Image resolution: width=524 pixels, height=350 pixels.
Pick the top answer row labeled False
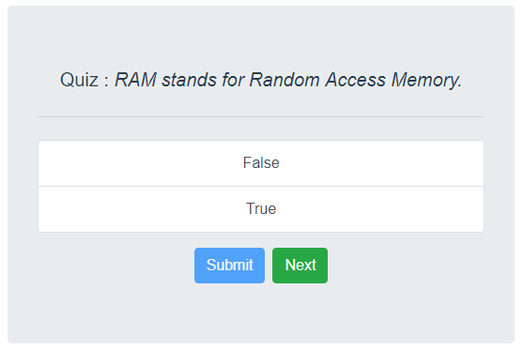261,163
